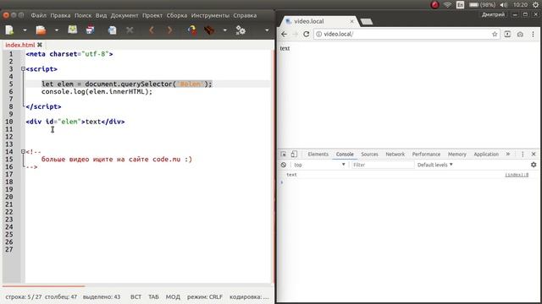The width and height of the screenshot is (542, 304).
Task: Open the Инструменты menu
Action: point(210,15)
